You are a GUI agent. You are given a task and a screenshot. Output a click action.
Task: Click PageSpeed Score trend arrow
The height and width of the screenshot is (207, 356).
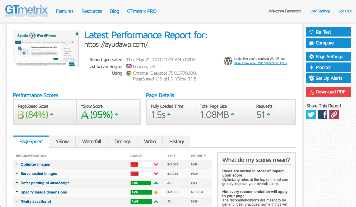pos(52,115)
